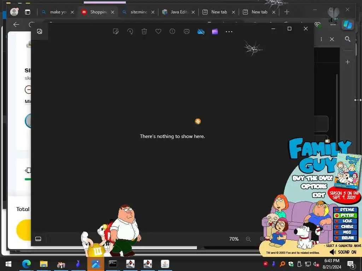Click the Edge sidebar plus icon
This screenshot has width=362, height=271.
pyautogui.click(x=348, y=62)
